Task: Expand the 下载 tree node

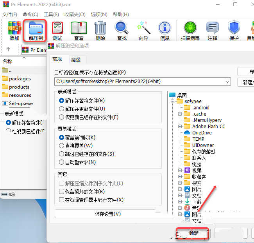Action: (180, 202)
